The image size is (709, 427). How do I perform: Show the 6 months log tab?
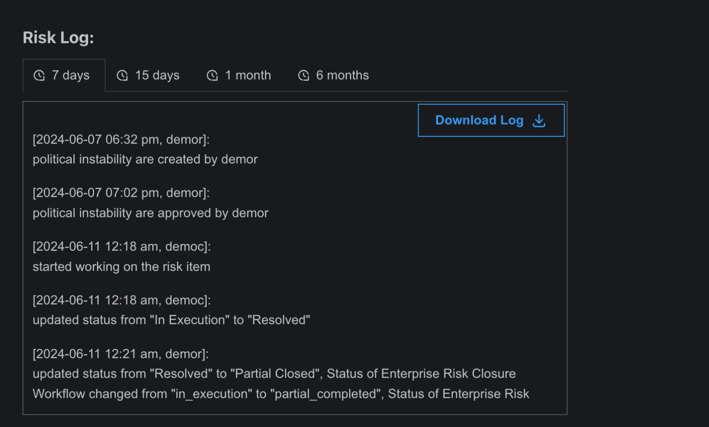coord(333,75)
